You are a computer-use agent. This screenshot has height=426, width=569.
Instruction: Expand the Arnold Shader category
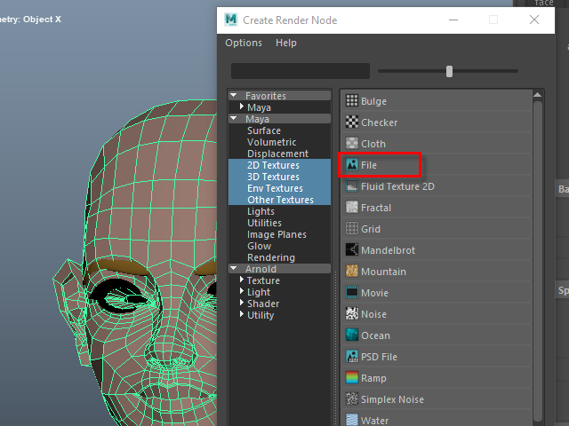[x=242, y=304]
